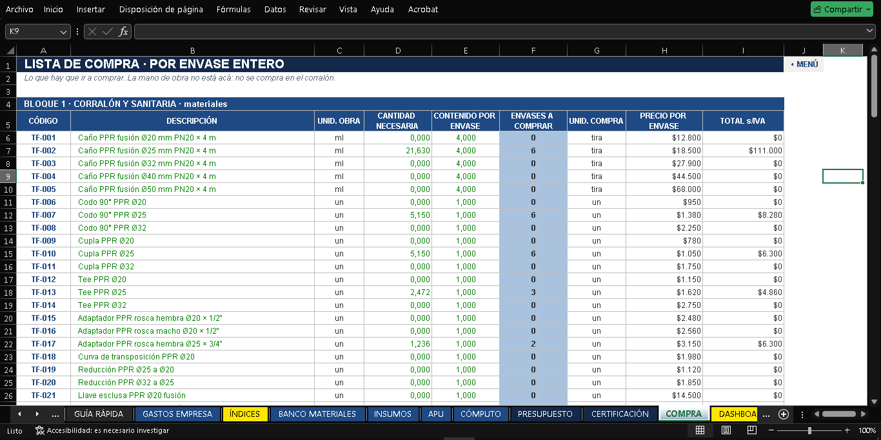Screen dimensions: 881x440
Task: Open the accessibility checker from the status bar
Action: [102, 430]
